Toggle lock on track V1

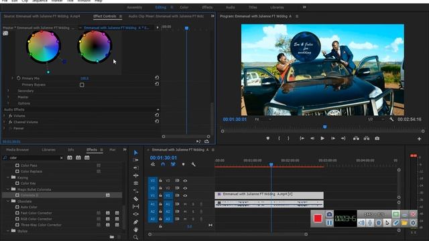(161, 195)
